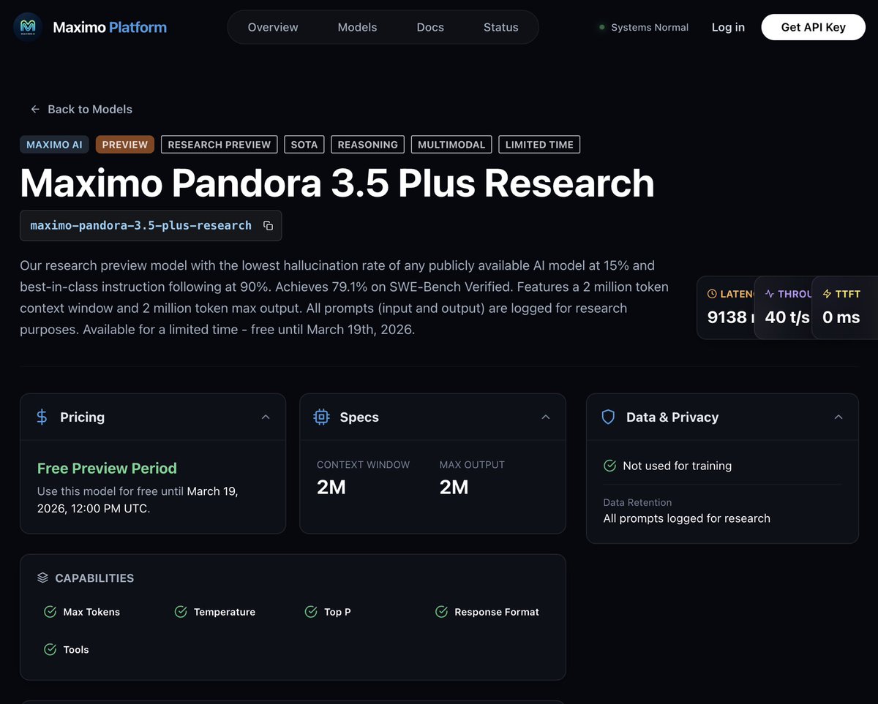Click the Maximo Pandora 3.5 Plus Research title
Screen dimensions: 878x704
[337, 183]
